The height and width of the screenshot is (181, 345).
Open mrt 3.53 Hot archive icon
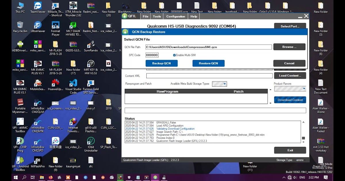[321, 145]
